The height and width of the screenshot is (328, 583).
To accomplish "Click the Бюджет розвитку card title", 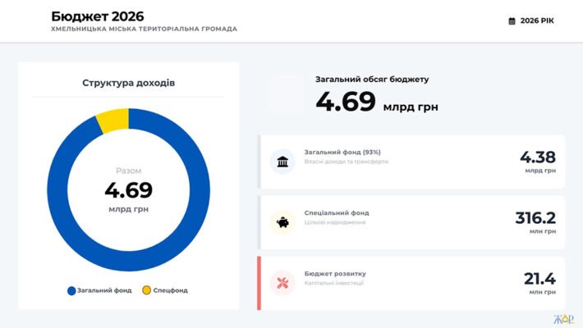I will pos(335,274).
